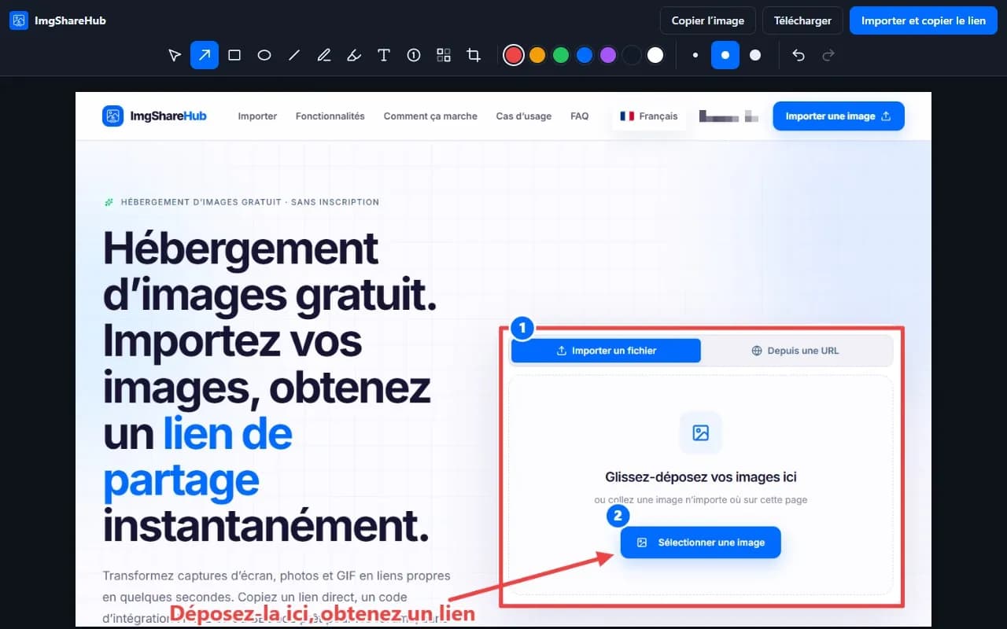Pick the black color swatch
This screenshot has height=629, width=1007.
coord(632,55)
